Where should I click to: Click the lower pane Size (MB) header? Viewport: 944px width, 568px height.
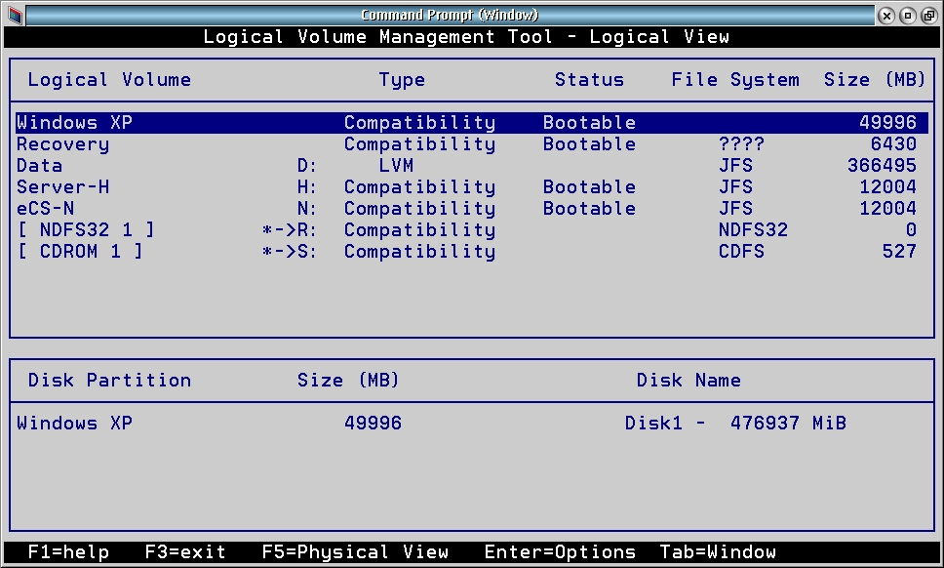348,381
